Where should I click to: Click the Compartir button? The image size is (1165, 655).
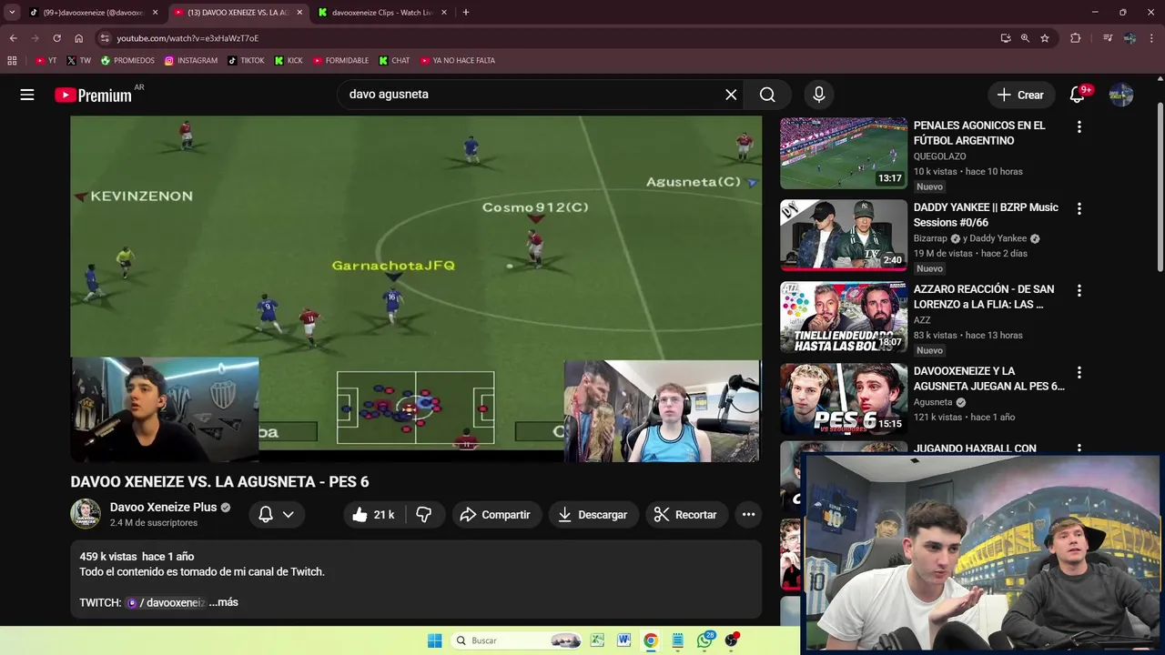(496, 515)
